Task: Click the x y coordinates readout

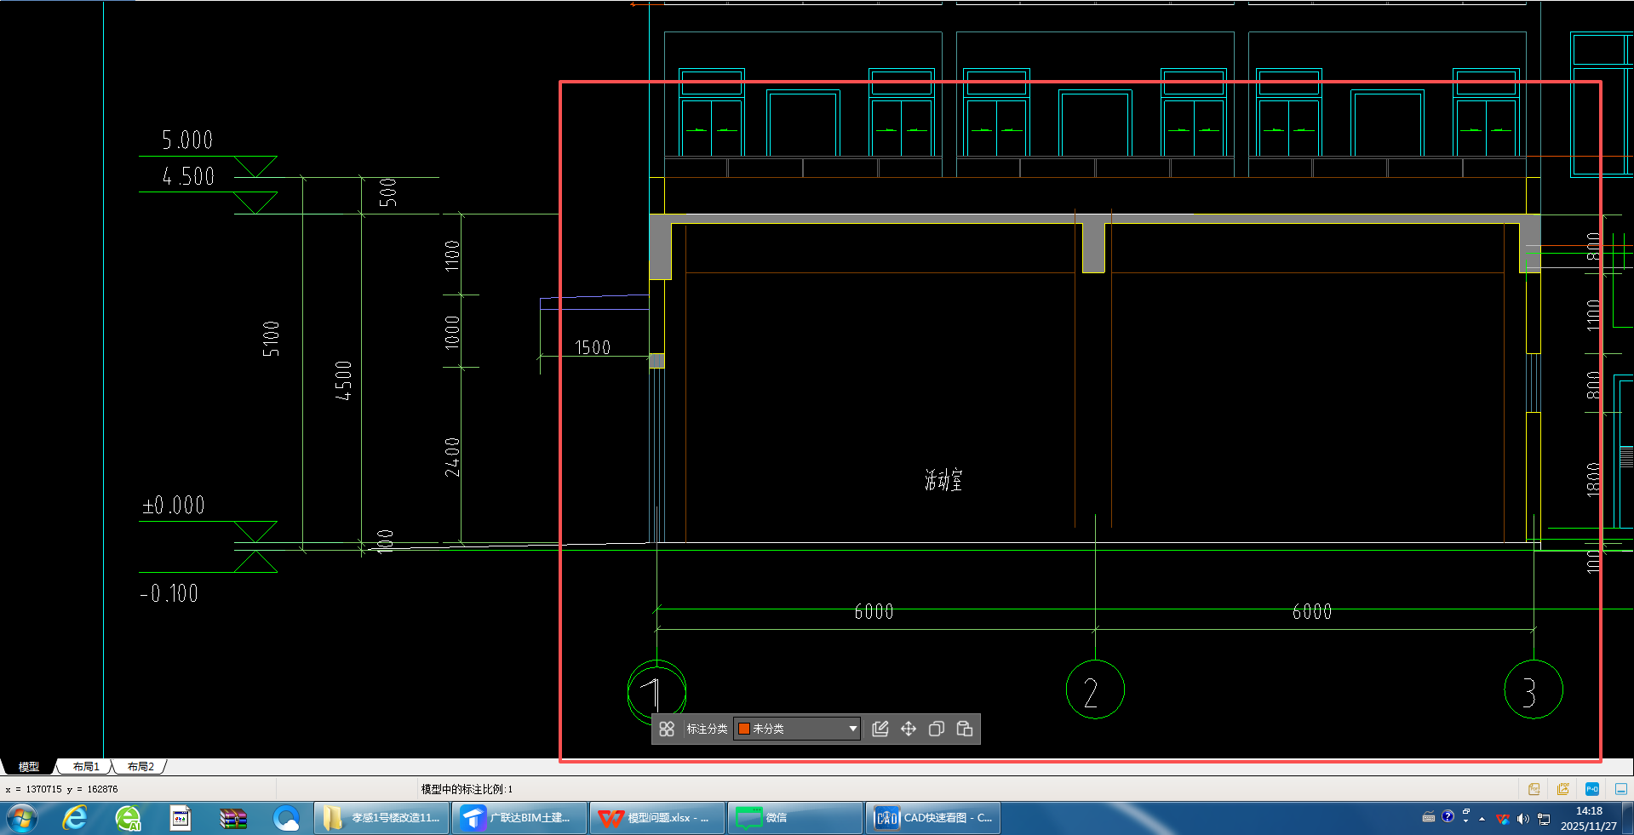Action: (61, 790)
